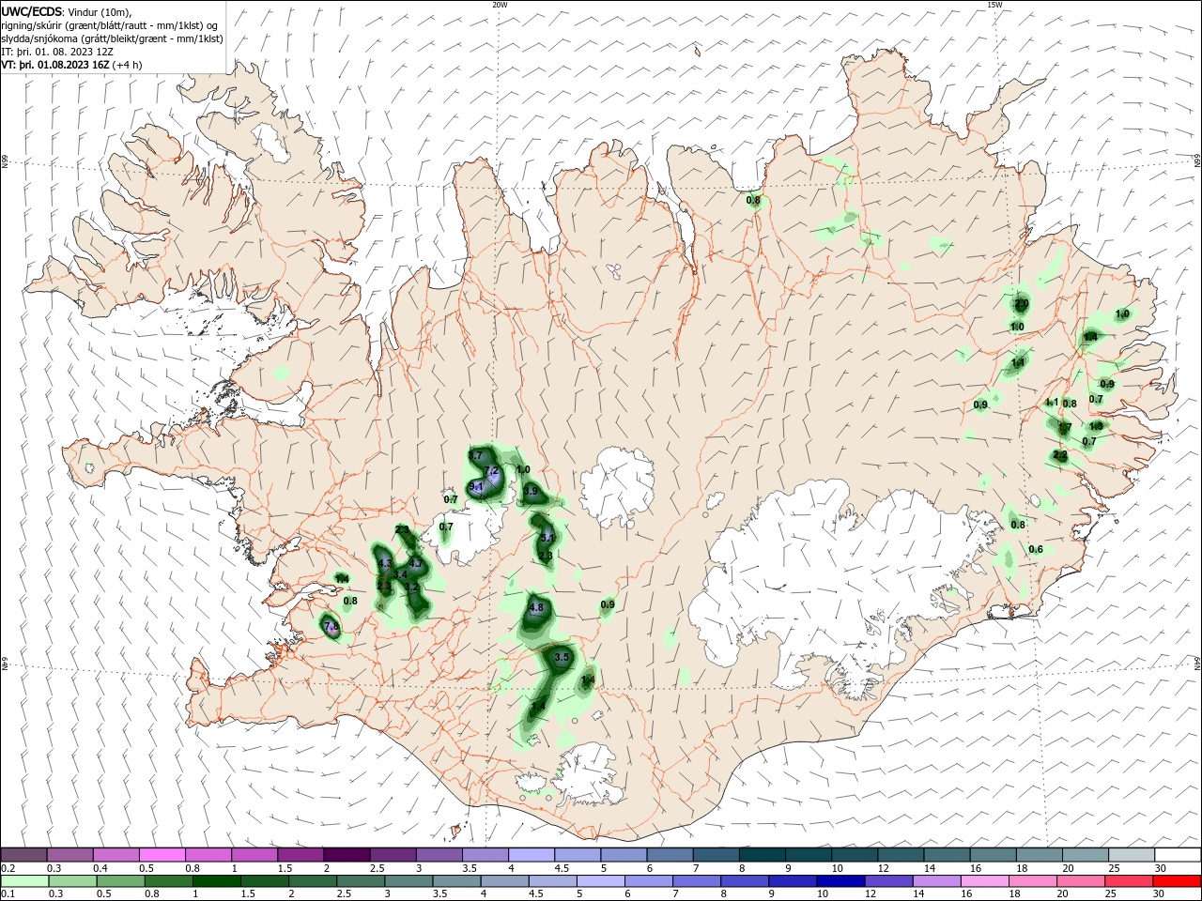Select the slate blue 6 swatch in snow legend
The height and width of the screenshot is (901, 1202).
[x=669, y=855]
